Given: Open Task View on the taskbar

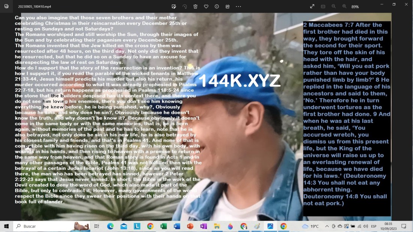Looking at the screenshot, I should click(x=96, y=226).
